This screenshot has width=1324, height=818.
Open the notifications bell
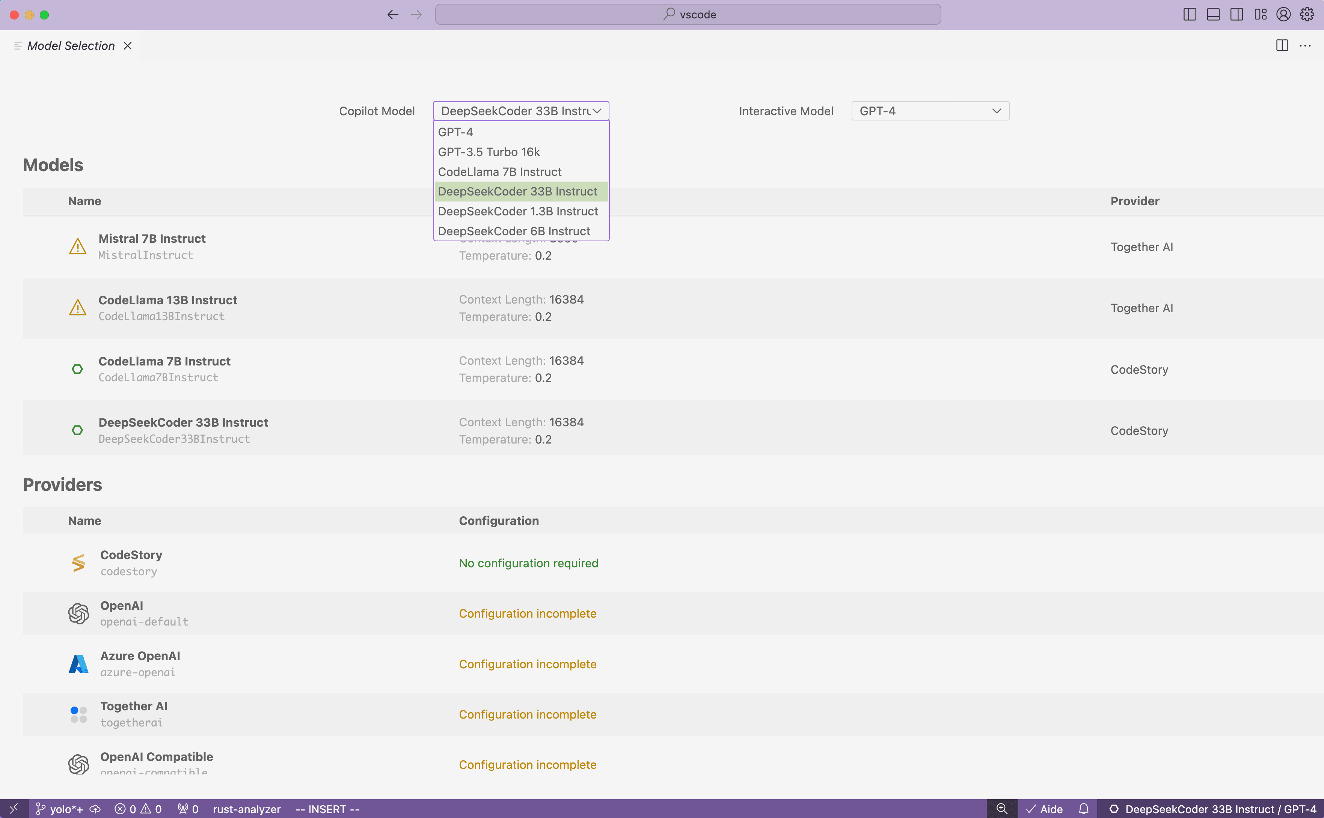pyautogui.click(x=1084, y=809)
